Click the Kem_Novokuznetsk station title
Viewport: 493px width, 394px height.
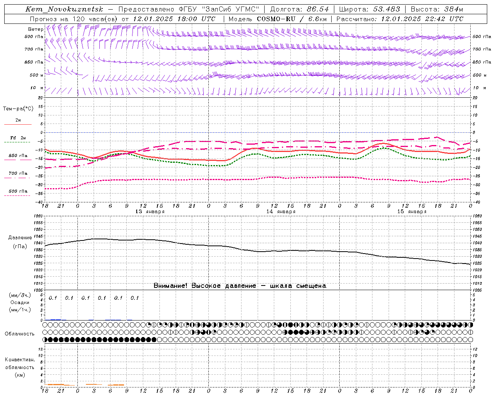coord(64,9)
